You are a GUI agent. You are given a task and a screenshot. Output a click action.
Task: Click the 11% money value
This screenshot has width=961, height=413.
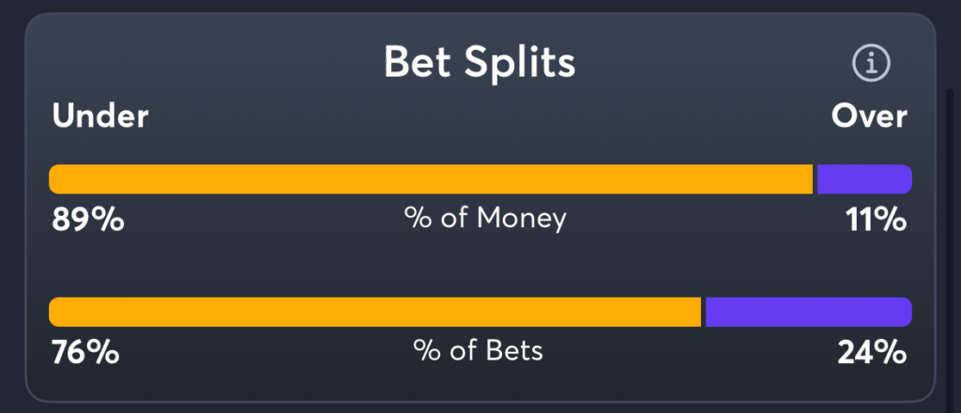877,220
